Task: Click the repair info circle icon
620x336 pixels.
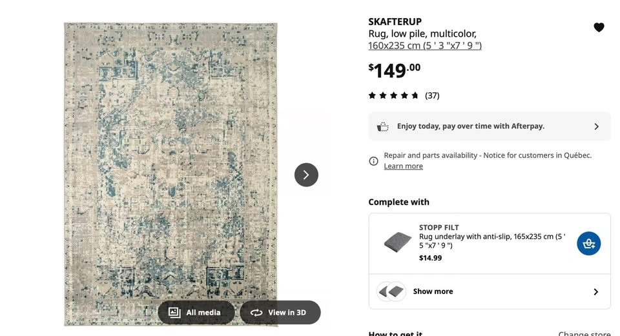Action: [x=373, y=161]
